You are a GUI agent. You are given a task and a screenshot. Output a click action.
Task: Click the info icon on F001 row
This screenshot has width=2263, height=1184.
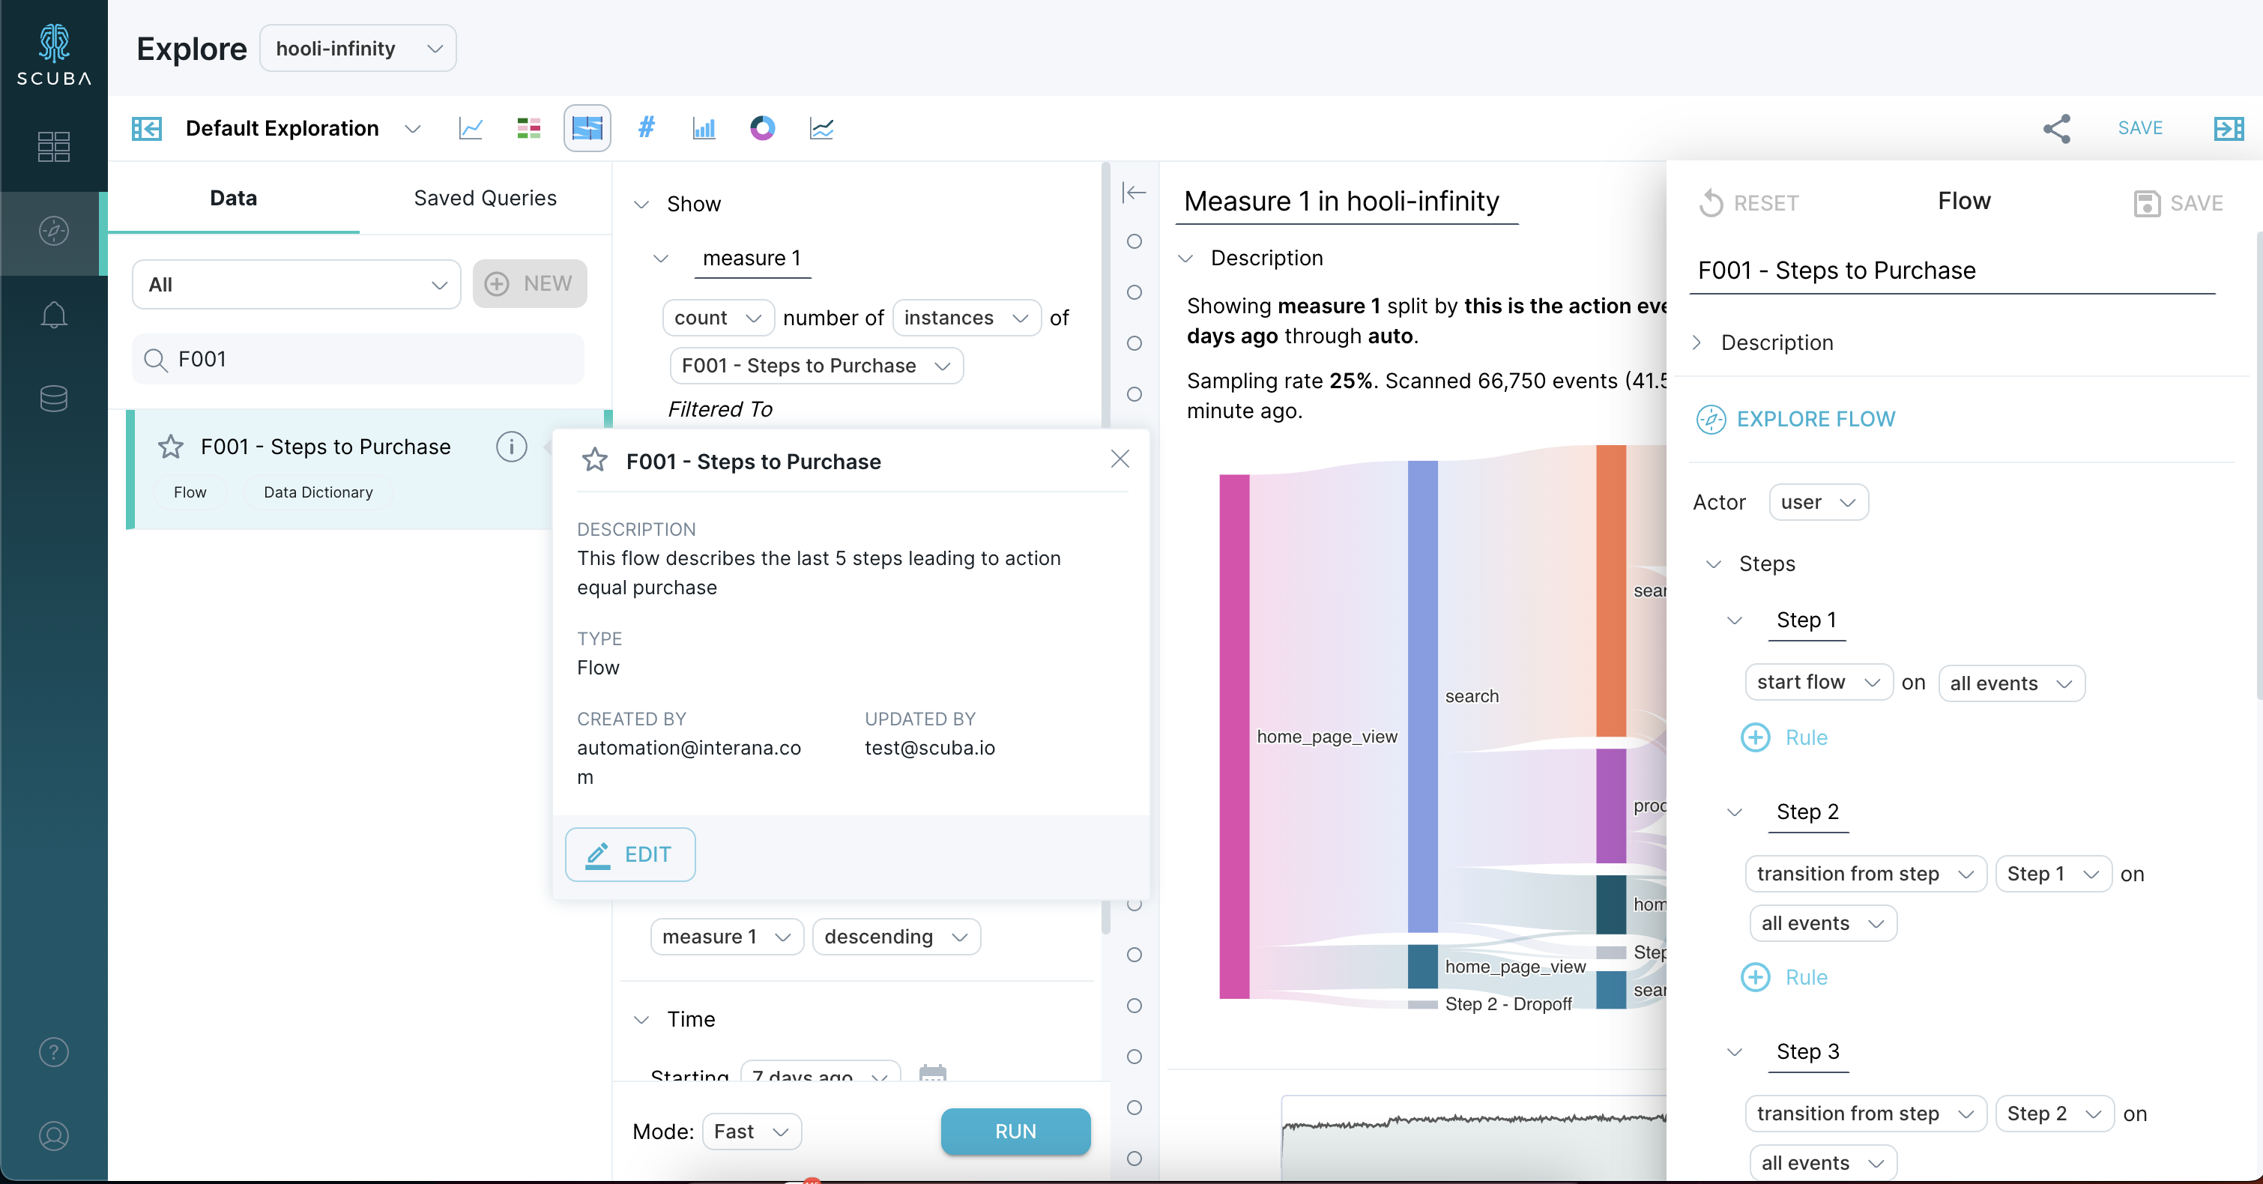[511, 447]
